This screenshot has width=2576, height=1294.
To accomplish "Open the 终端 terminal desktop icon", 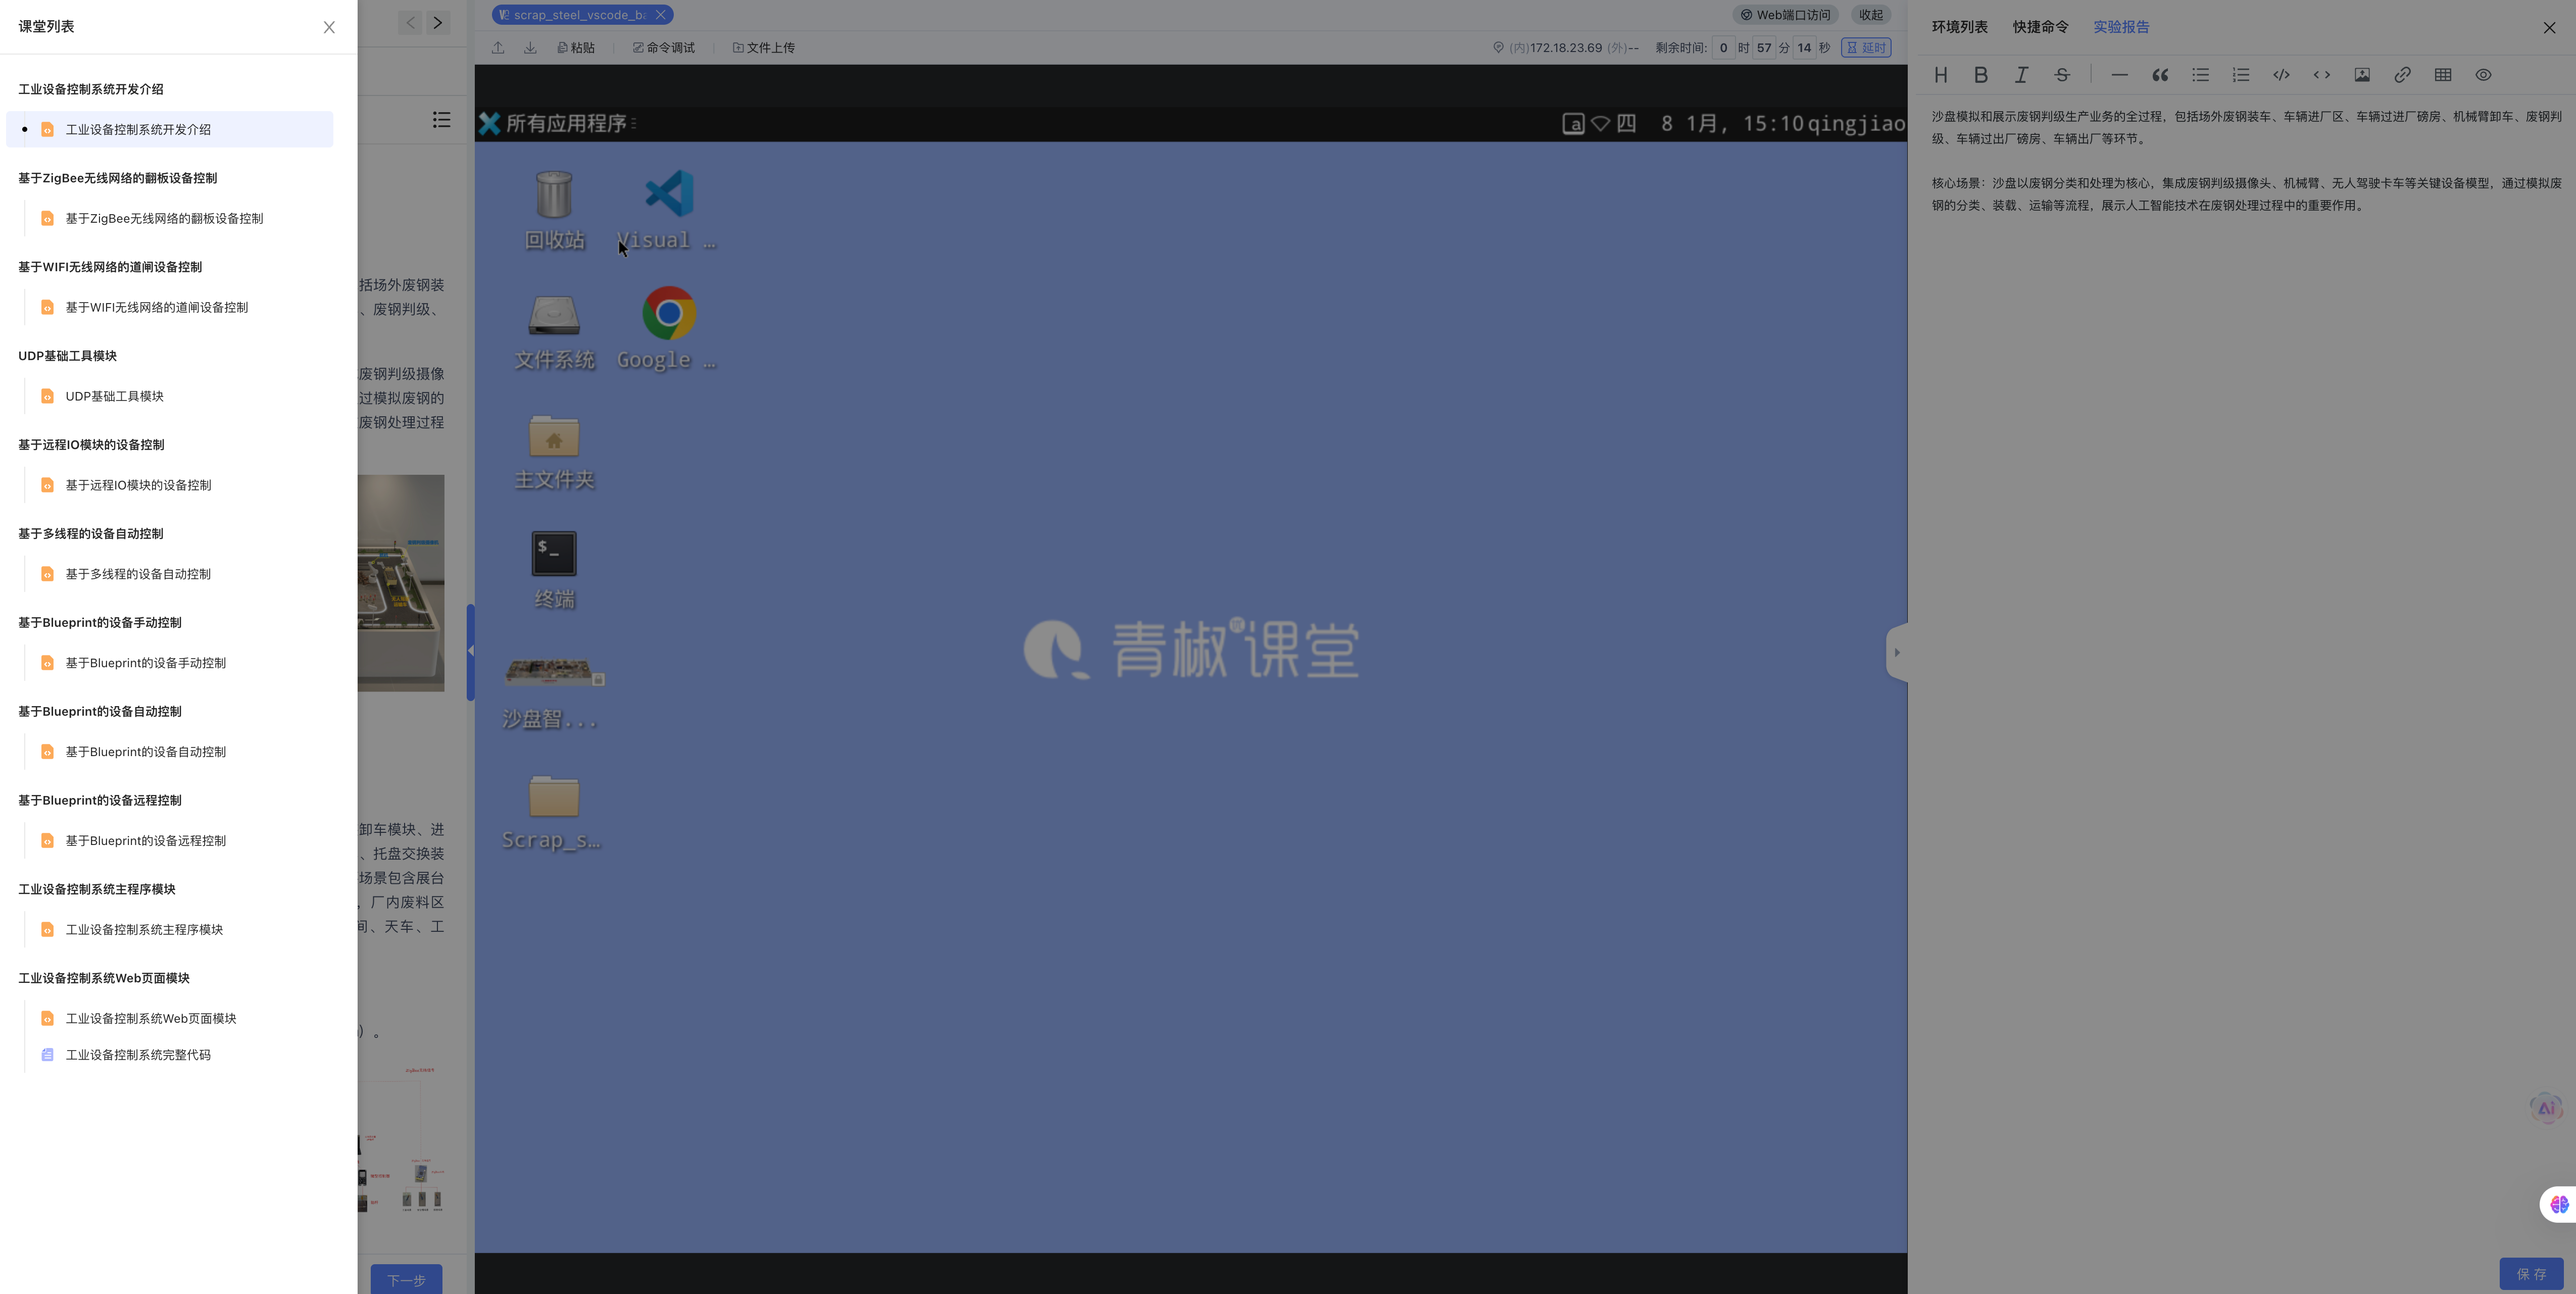I will 554,554.
